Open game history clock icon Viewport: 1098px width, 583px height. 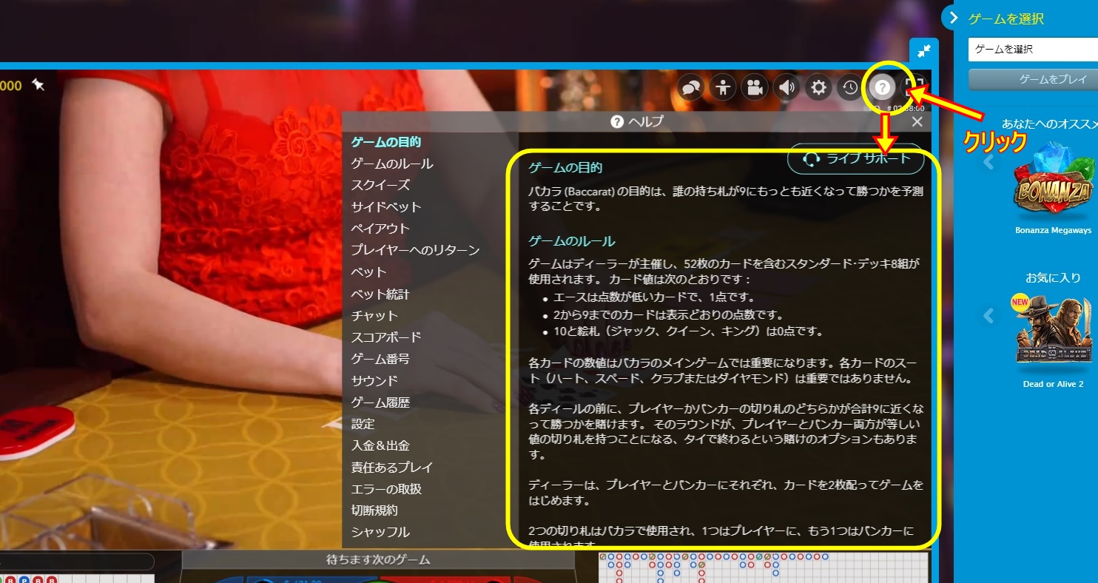pos(850,87)
